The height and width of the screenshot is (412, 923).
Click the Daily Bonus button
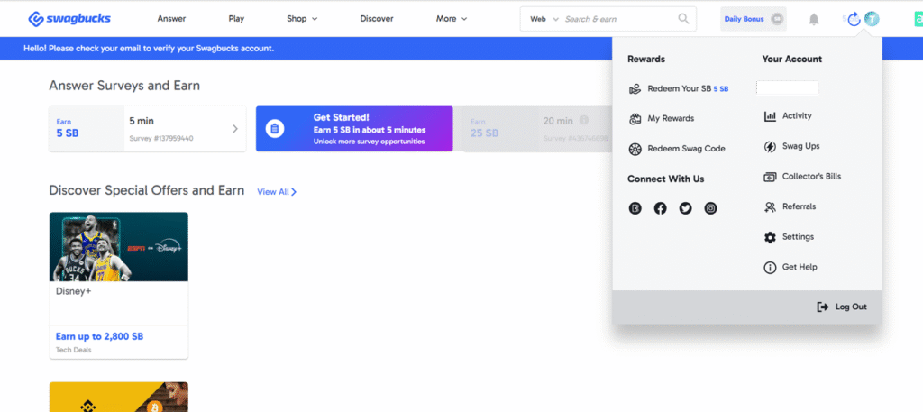point(754,19)
